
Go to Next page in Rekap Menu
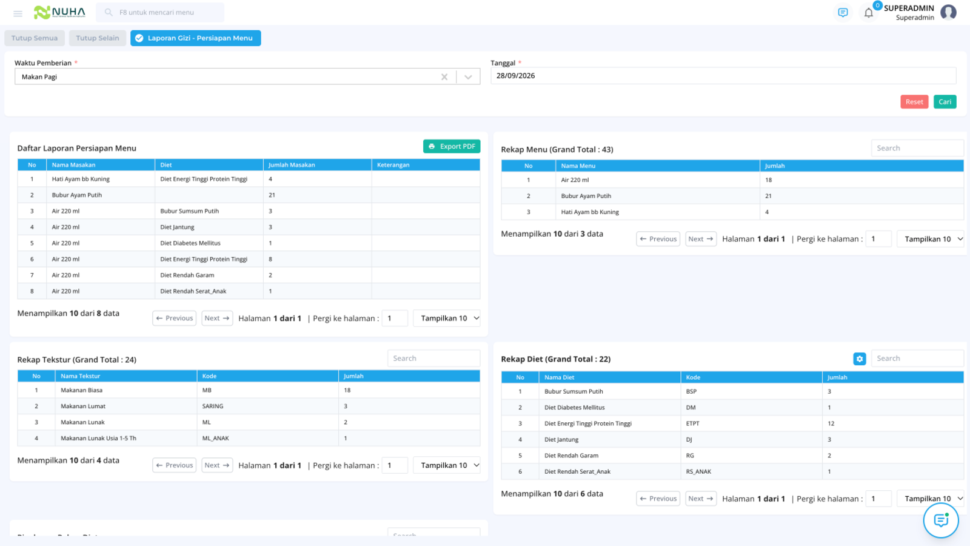point(701,239)
